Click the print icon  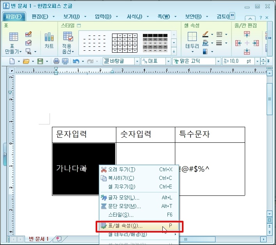[x=56, y=61]
